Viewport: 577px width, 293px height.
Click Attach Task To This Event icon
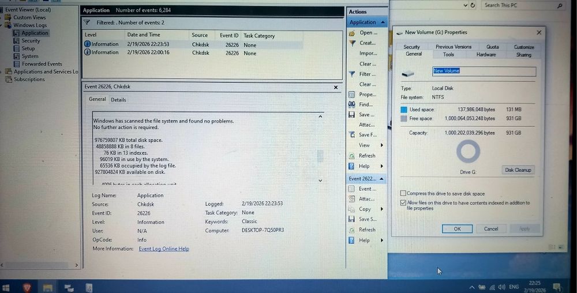352,199
